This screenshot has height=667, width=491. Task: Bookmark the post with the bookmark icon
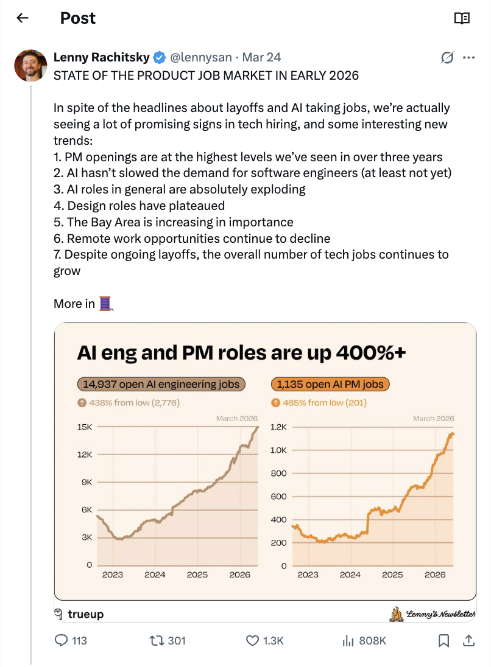(443, 640)
